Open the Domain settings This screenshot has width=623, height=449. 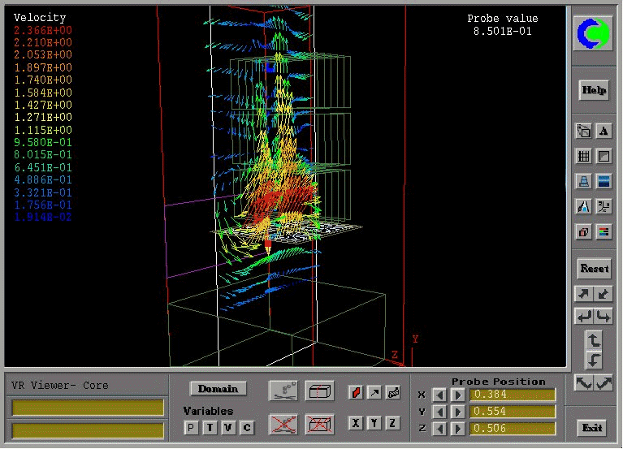pos(218,389)
